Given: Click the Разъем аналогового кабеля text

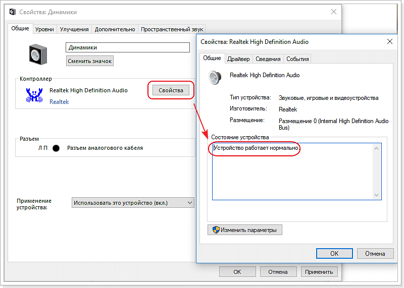Looking at the screenshot, I should pos(105,148).
